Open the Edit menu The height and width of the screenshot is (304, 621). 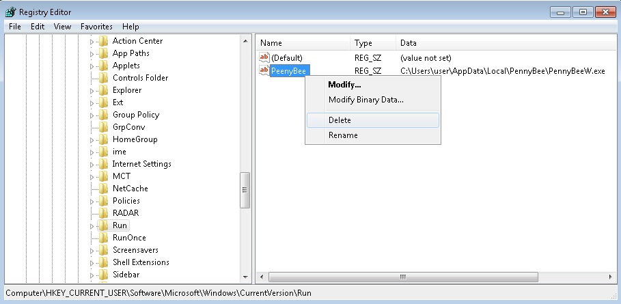tap(38, 27)
